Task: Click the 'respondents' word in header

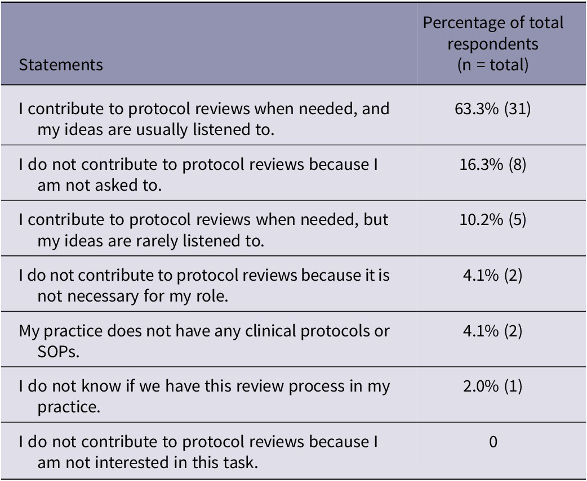Action: coord(493,44)
